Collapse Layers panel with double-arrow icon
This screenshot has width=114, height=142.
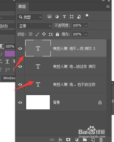103,1
